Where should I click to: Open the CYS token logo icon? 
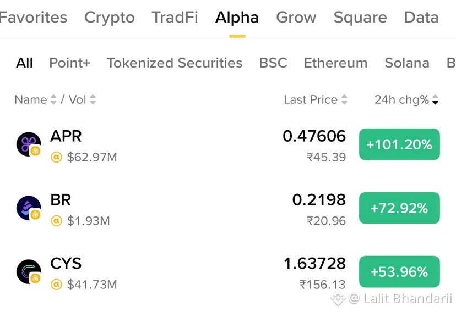click(x=29, y=272)
